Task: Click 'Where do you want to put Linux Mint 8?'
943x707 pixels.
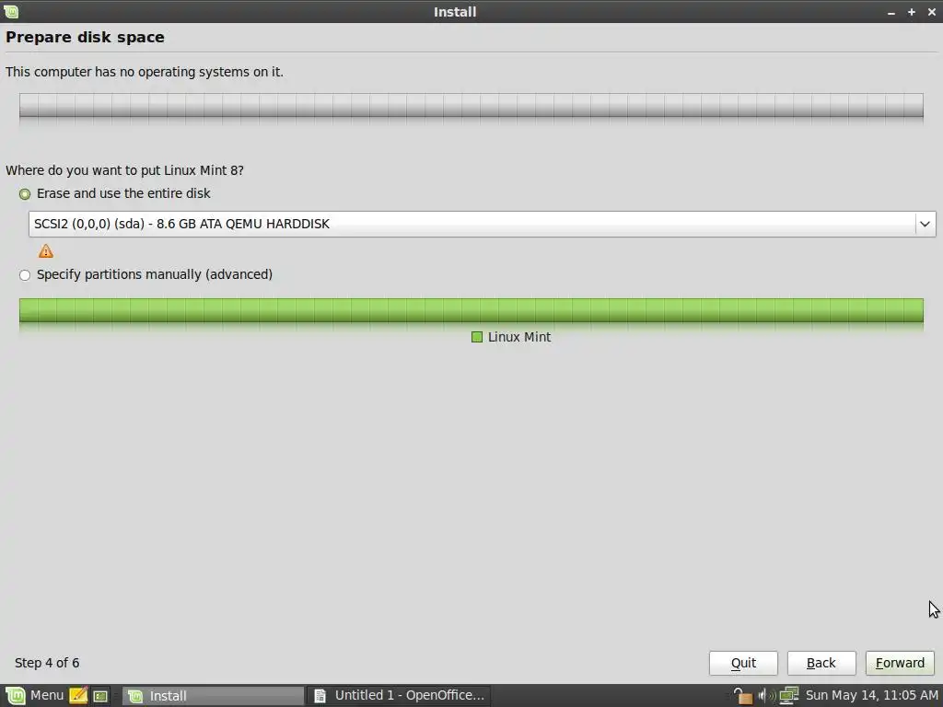Action: coord(124,170)
